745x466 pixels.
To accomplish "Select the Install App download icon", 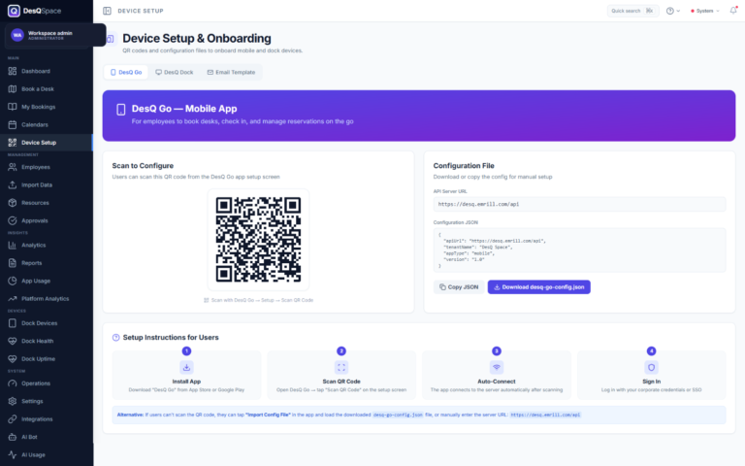I will tap(186, 367).
